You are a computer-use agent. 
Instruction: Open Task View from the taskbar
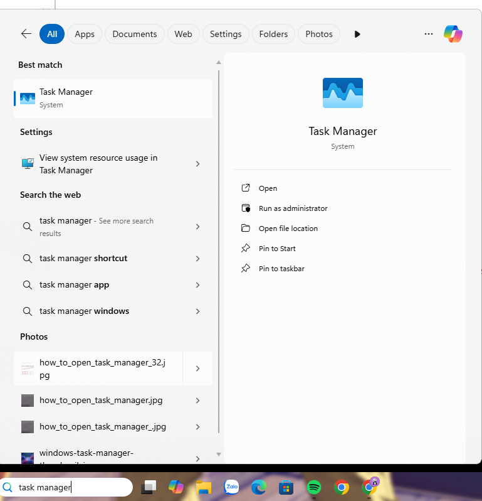149,487
